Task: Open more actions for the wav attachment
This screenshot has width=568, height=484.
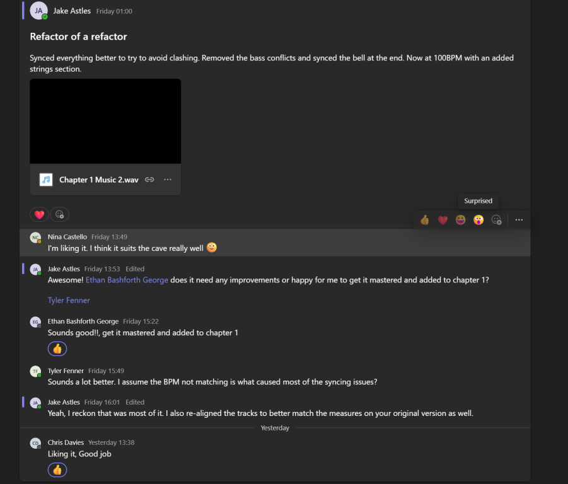Action: point(167,180)
